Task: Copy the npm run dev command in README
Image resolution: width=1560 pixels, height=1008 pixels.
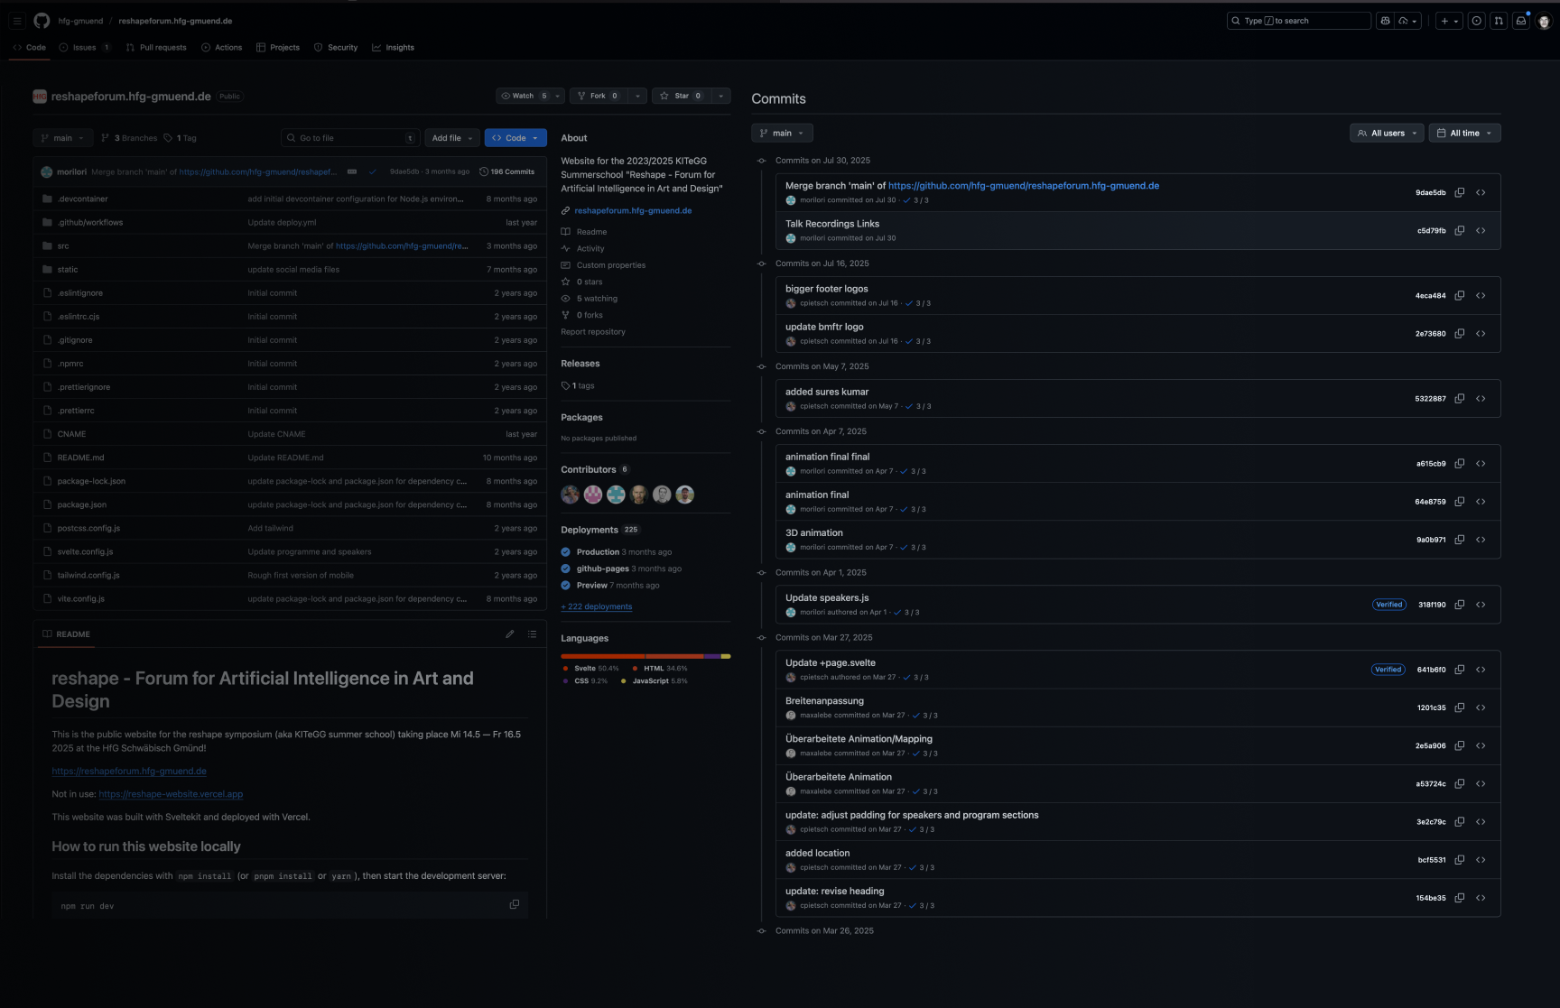Action: (x=515, y=904)
